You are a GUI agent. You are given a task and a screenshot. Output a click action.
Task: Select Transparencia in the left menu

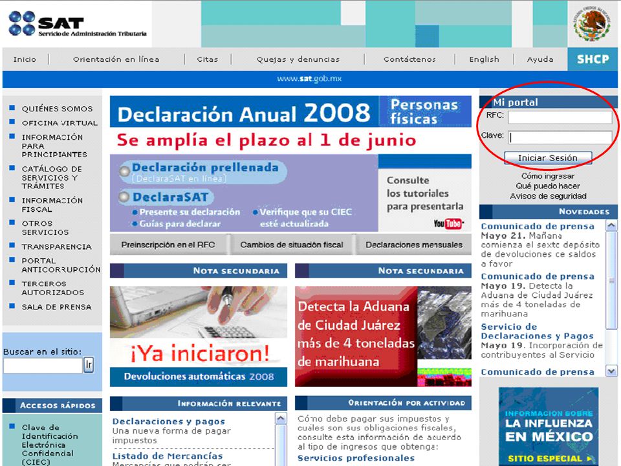click(57, 247)
